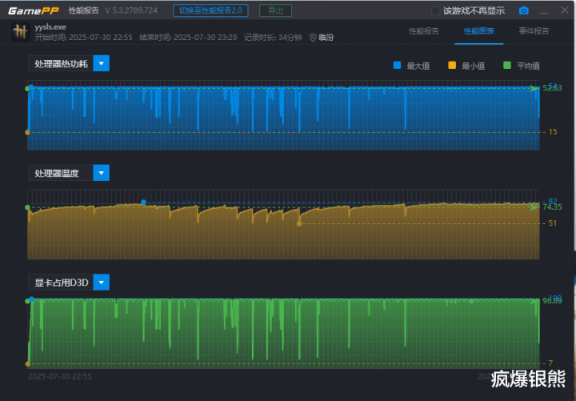Switch to the 性能报告 tab
Image resolution: width=576 pixels, height=401 pixels.
click(x=424, y=31)
